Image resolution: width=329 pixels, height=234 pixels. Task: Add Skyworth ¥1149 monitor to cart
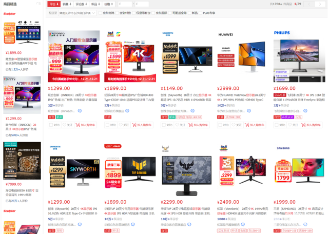pos(198,125)
